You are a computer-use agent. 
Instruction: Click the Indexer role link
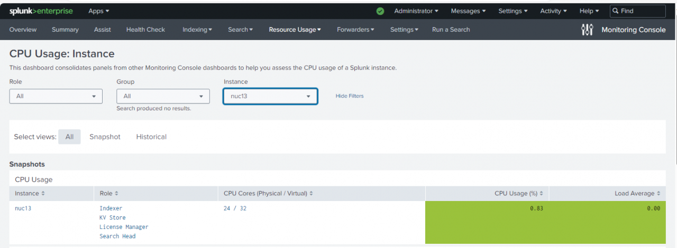pos(111,208)
